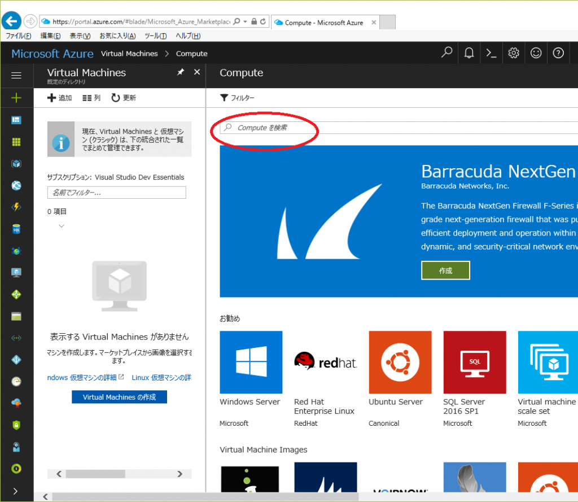Refresh the page using address bar reload icon

click(x=263, y=21)
